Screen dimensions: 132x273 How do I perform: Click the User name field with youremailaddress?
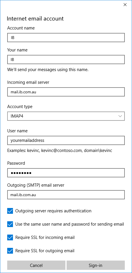pos(66,140)
